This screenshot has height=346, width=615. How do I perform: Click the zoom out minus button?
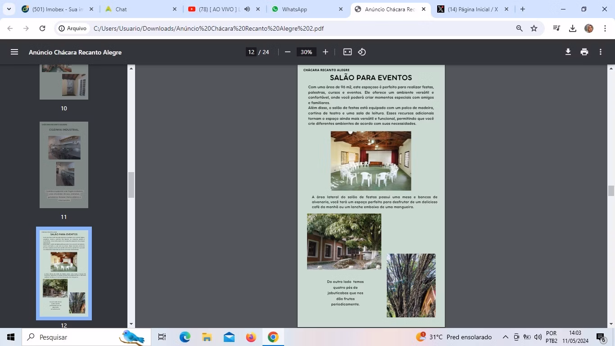[288, 52]
